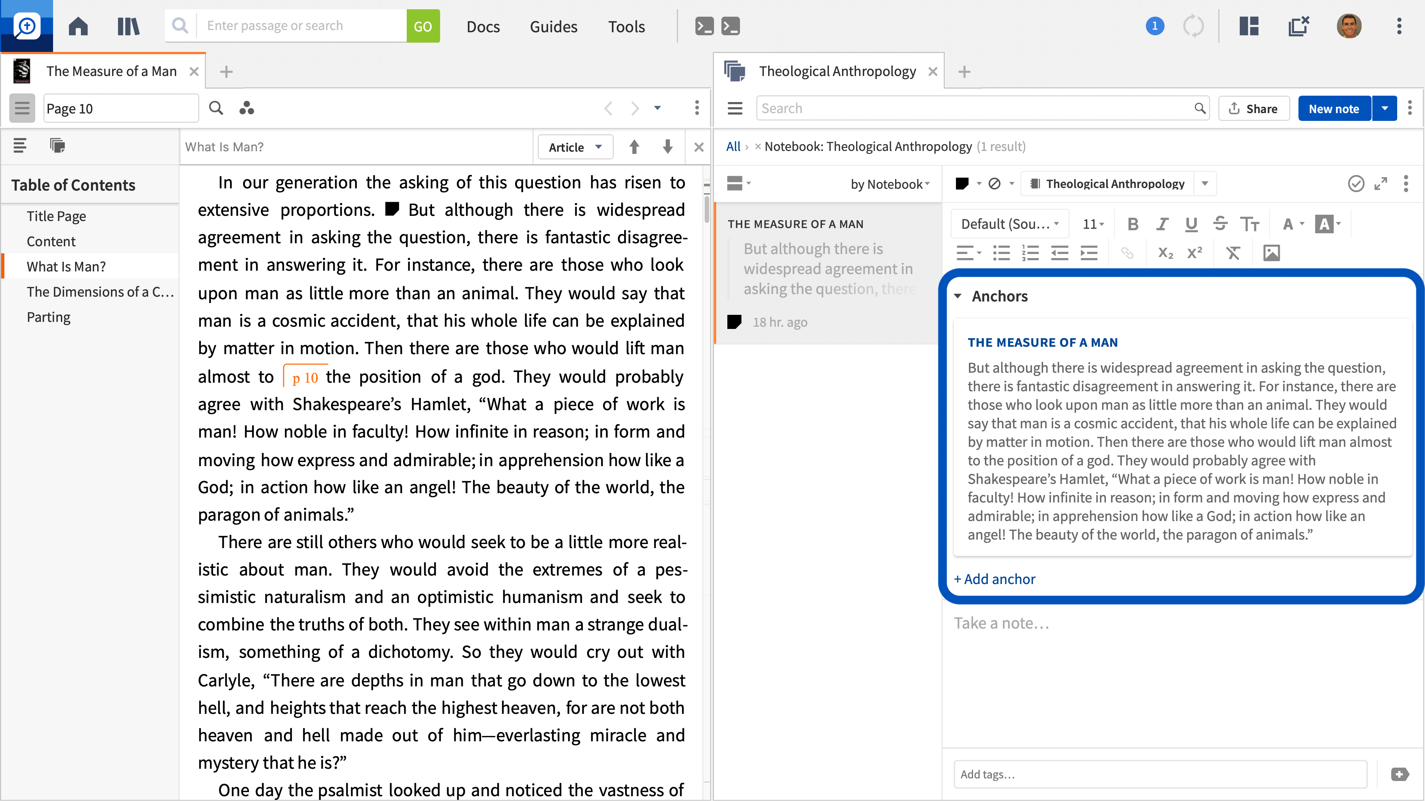
Task: Click the inline search magnifier in book panel
Action: (x=216, y=108)
